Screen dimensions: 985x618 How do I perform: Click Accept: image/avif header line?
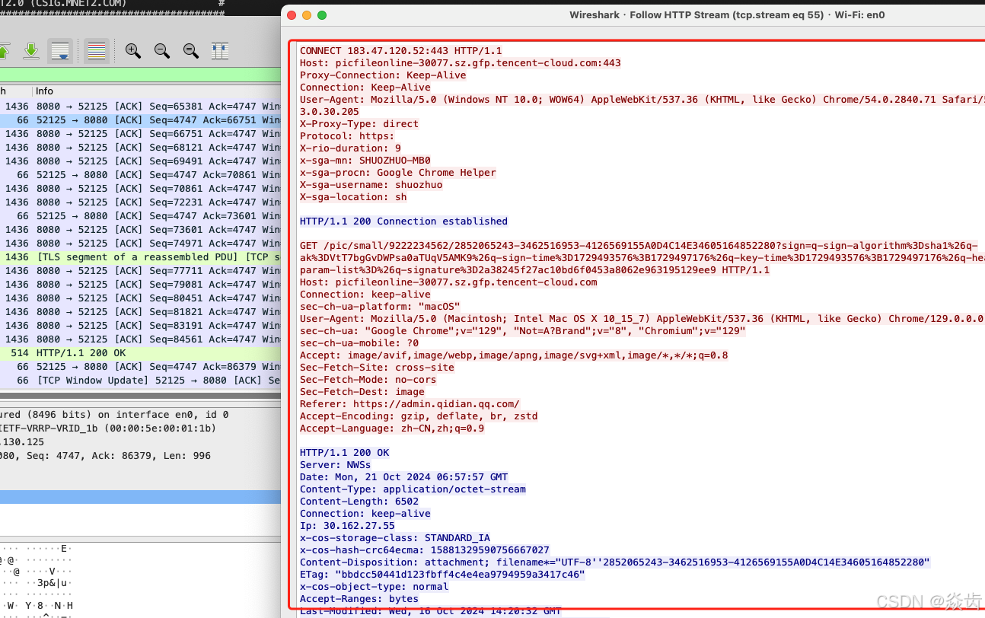(x=514, y=355)
